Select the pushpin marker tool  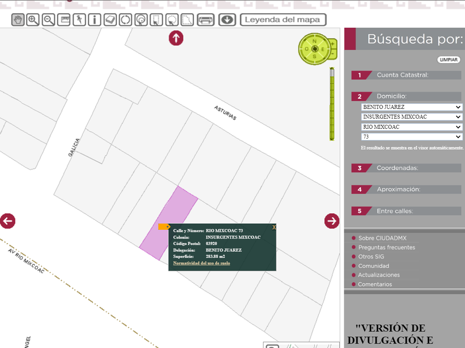(x=79, y=20)
